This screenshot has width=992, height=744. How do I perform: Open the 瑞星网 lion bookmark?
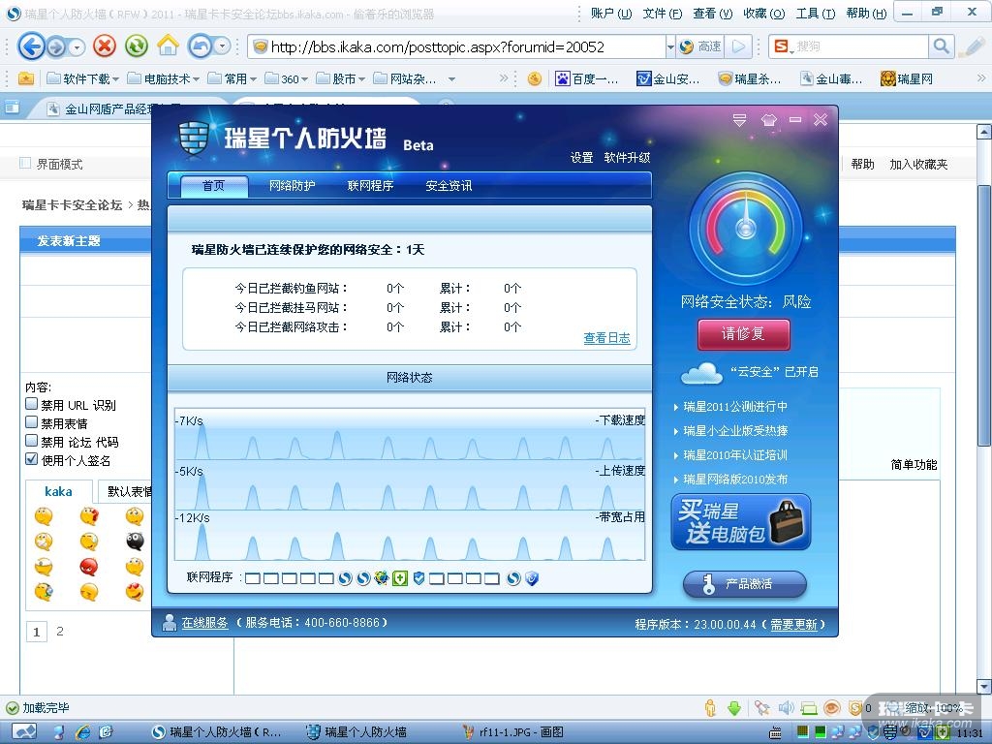907,78
